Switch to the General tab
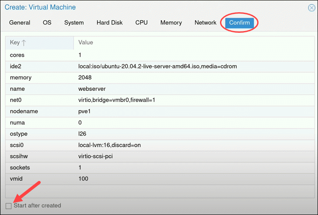This screenshot has height=215, width=318. click(20, 23)
